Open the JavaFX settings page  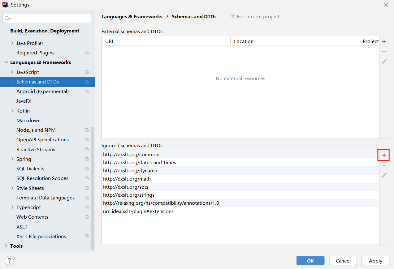[x=24, y=101]
